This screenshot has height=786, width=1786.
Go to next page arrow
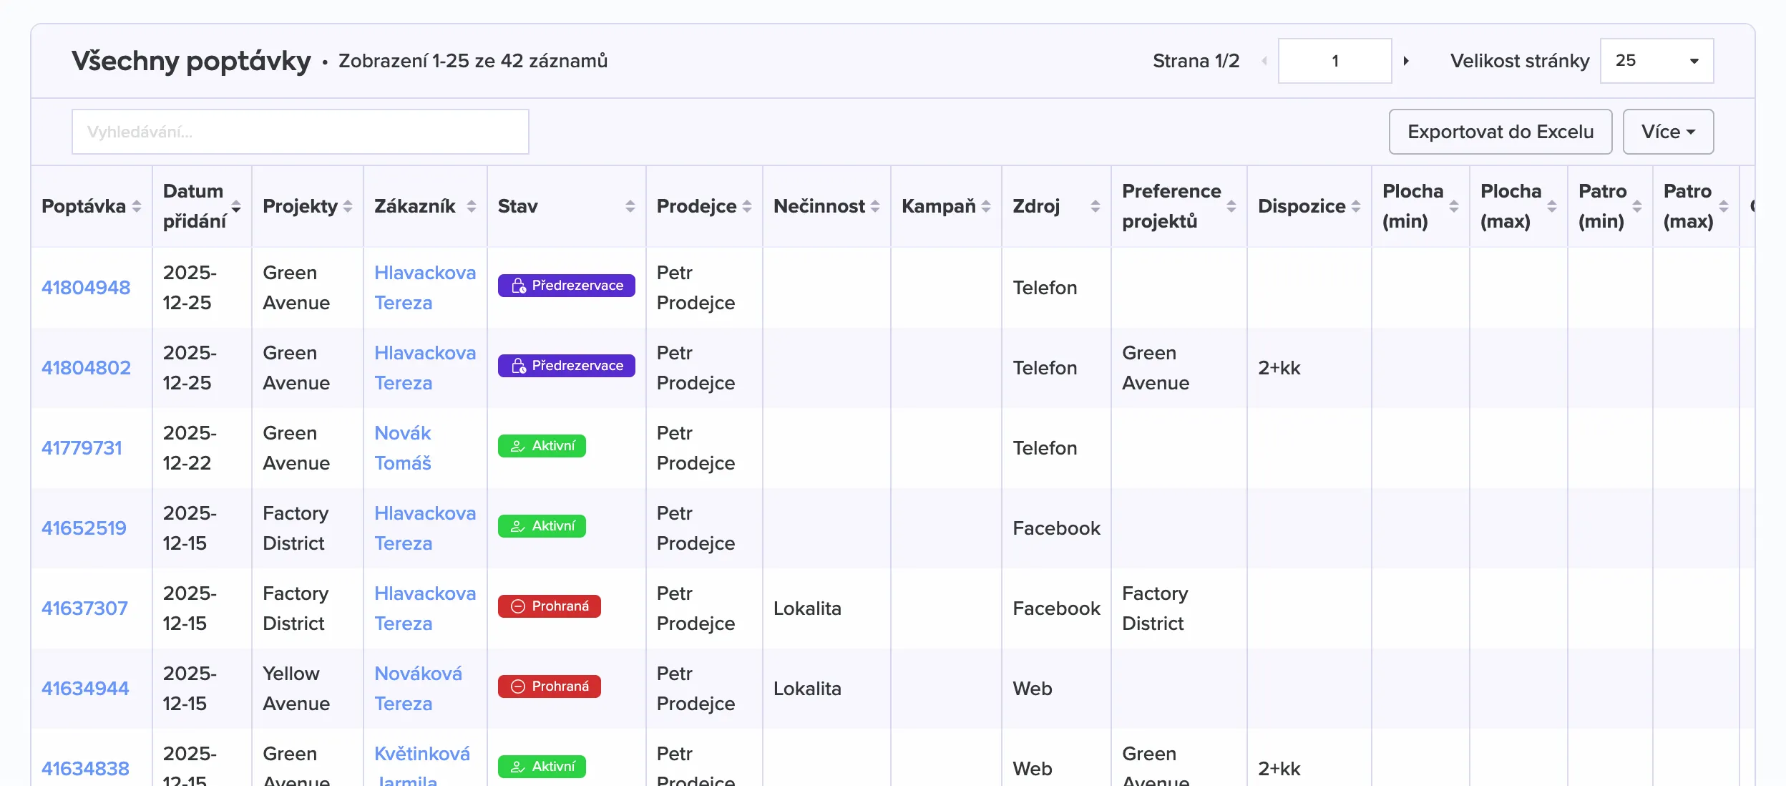(x=1406, y=61)
